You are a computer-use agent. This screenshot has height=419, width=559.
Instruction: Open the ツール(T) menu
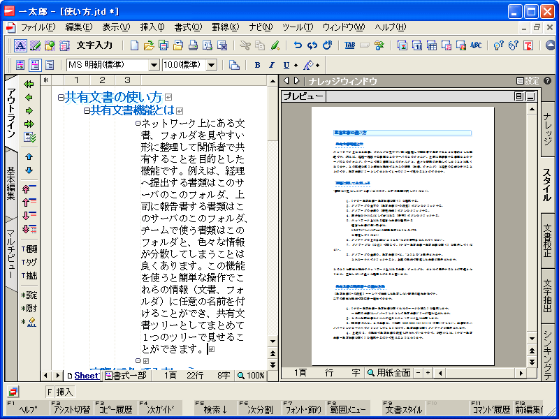pos(298,27)
